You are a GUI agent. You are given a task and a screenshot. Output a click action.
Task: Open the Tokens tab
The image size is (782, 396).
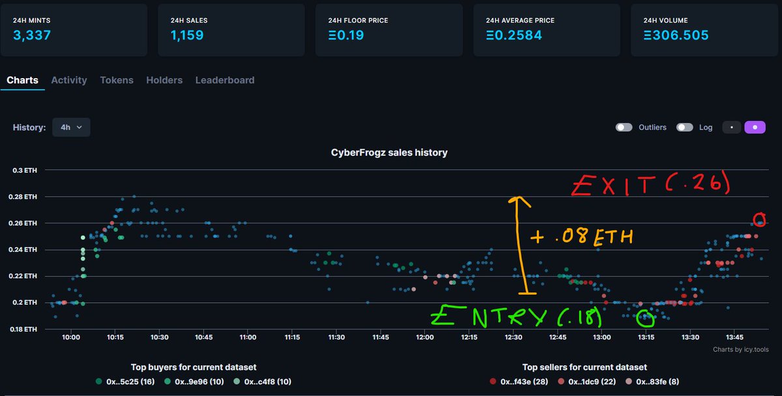(117, 80)
